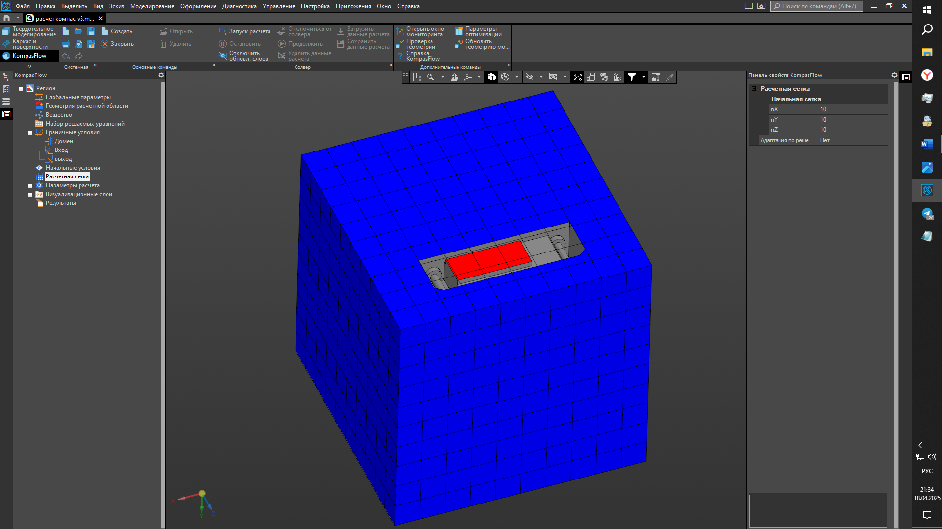Open the Моделирование menu
The image size is (942, 529).
pos(152,6)
